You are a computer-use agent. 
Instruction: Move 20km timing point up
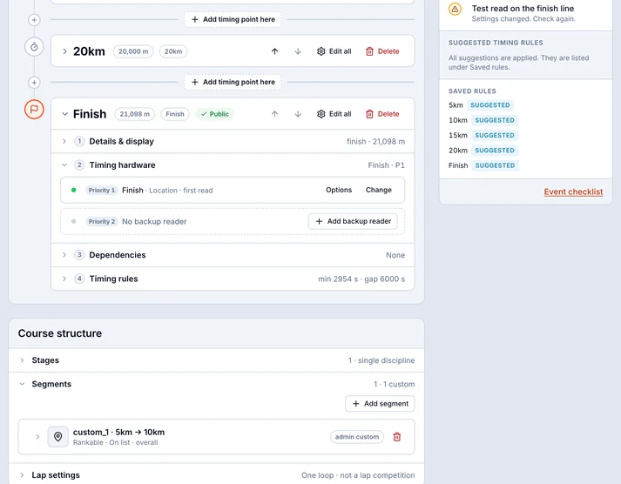[x=274, y=51]
